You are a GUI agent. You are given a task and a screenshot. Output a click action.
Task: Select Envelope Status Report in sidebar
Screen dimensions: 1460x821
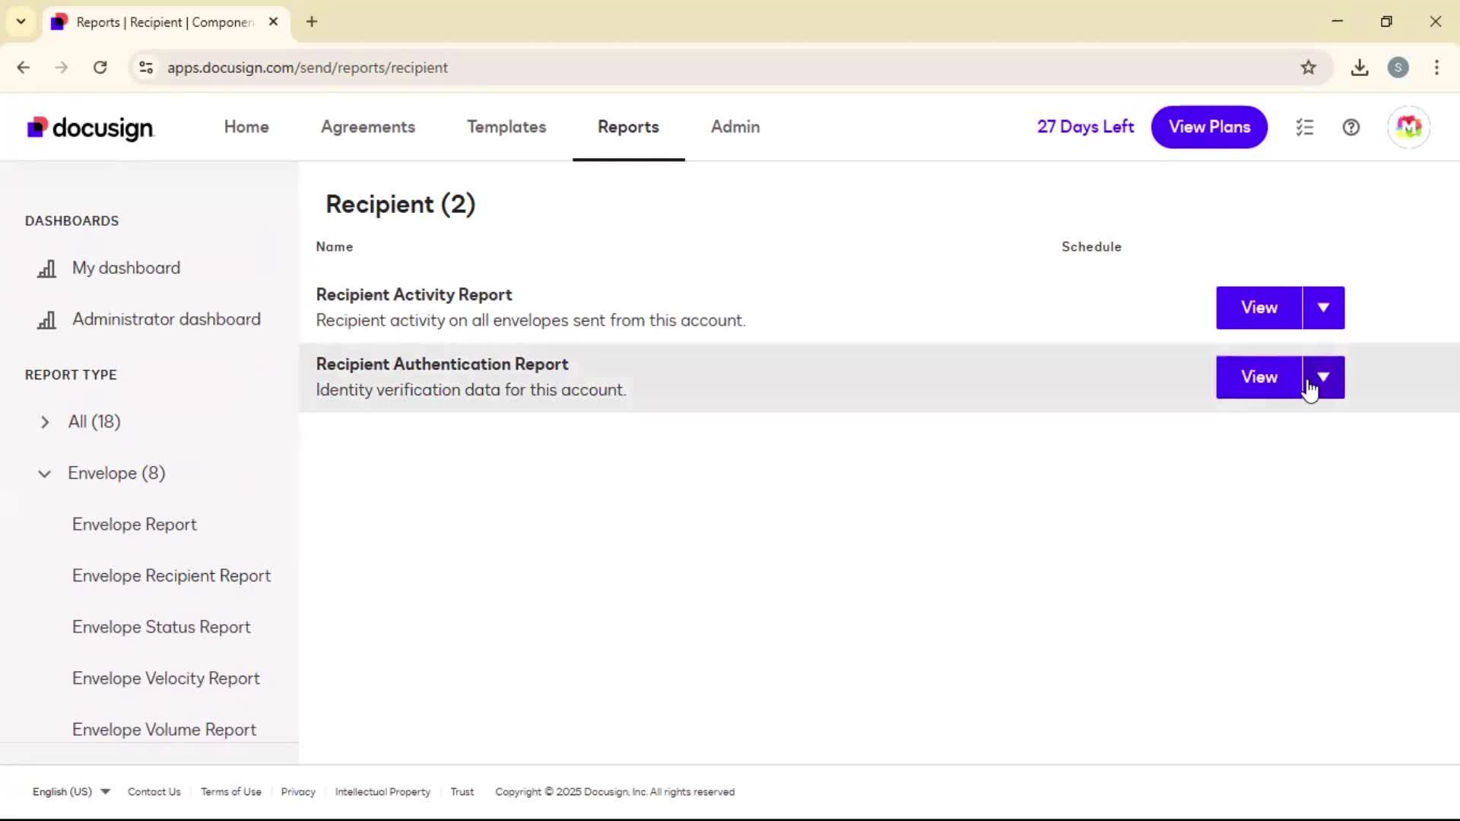click(161, 627)
